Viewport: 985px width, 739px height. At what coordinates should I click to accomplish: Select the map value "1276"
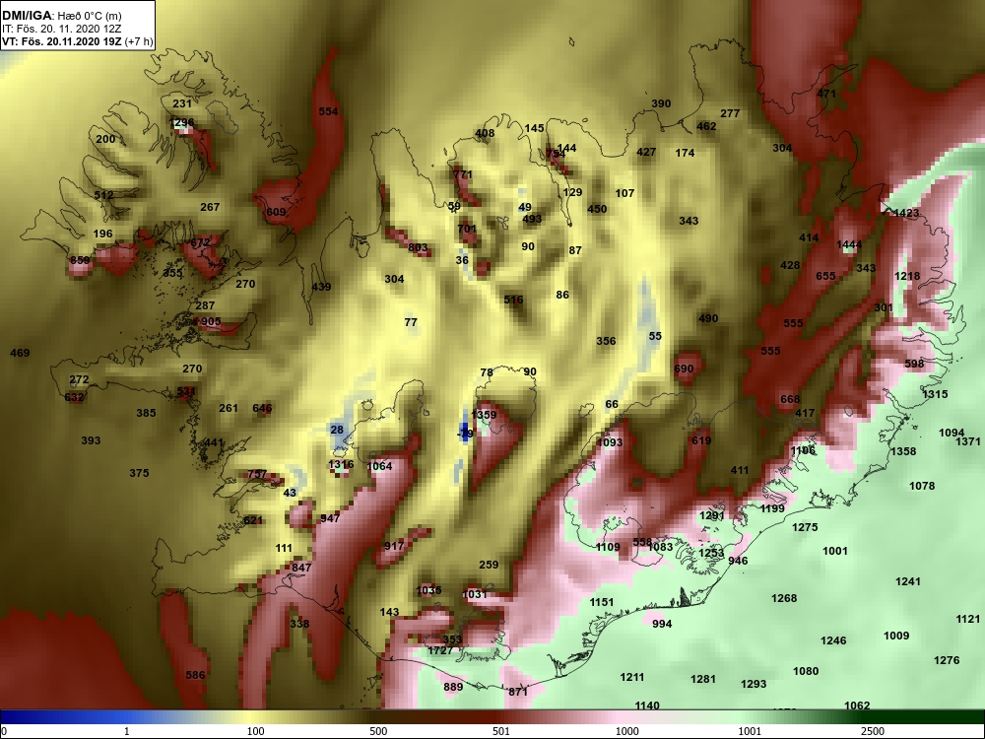(947, 660)
